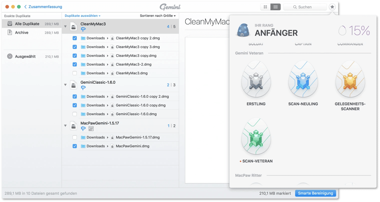380x202 pixels.
Task: Click signpost icon under GeminiClassic-1.6.0
Action: coord(83,88)
